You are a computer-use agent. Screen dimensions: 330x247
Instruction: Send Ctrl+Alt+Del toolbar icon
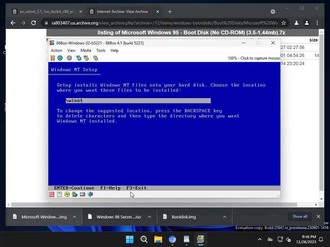tap(79, 58)
